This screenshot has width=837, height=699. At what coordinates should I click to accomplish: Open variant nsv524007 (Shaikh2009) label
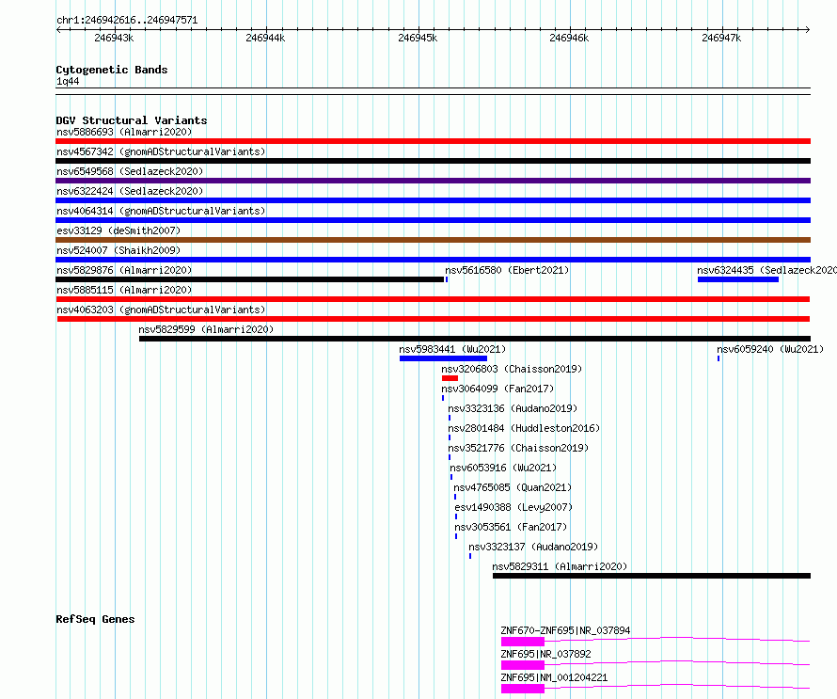coord(118,250)
